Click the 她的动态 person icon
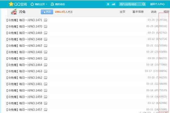The image size is (170, 113). (x=52, y=4)
